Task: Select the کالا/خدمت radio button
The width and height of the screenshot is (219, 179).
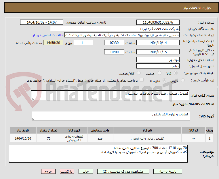Action: click(139, 73)
